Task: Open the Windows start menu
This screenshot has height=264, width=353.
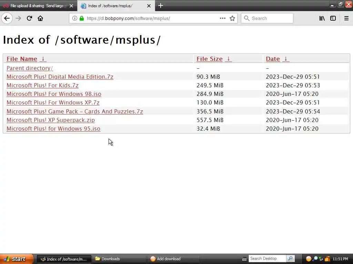Action: (16, 259)
